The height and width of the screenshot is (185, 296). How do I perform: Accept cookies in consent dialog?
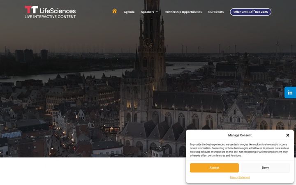coord(214,168)
